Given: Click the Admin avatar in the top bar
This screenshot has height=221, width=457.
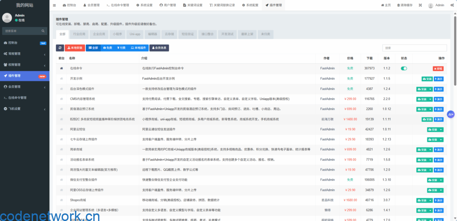Looking at the screenshot, I should (431, 5).
